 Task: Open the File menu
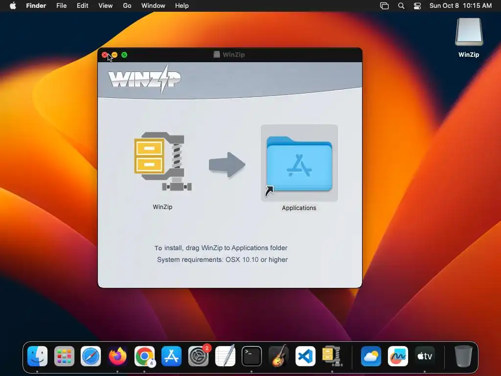[61, 6]
